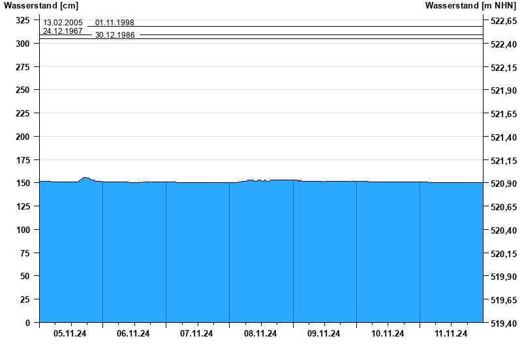This screenshot has height=358, width=522.
Task: Select the 01.11.1998 historical marker label
Action: point(115,23)
